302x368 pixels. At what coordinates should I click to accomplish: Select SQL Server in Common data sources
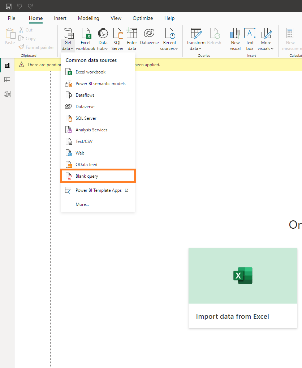click(x=98, y=118)
